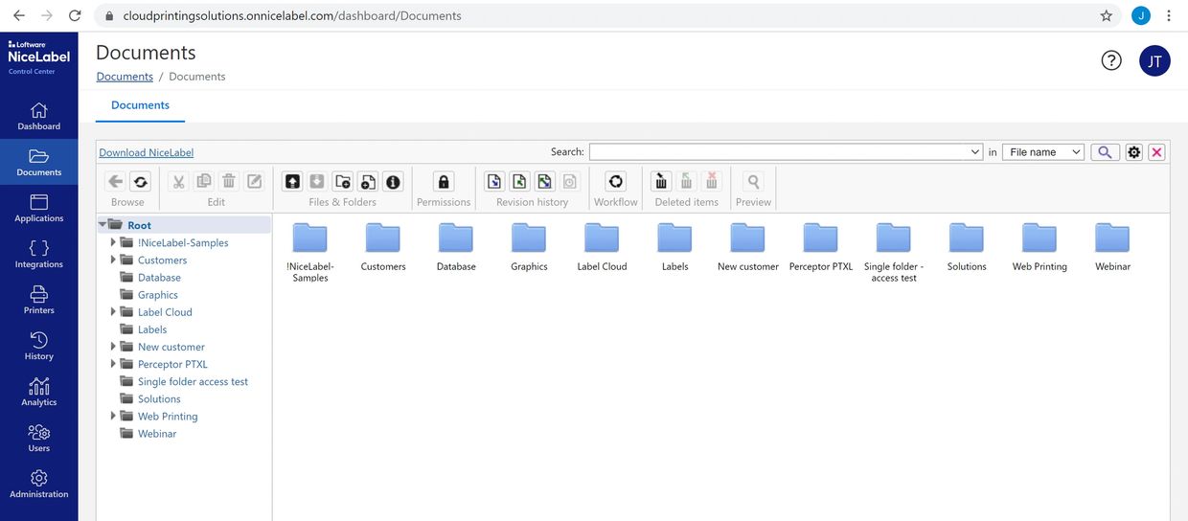Image resolution: width=1188 pixels, height=521 pixels.
Task: Click the black trash bin in Deleted items
Action: 661,182
